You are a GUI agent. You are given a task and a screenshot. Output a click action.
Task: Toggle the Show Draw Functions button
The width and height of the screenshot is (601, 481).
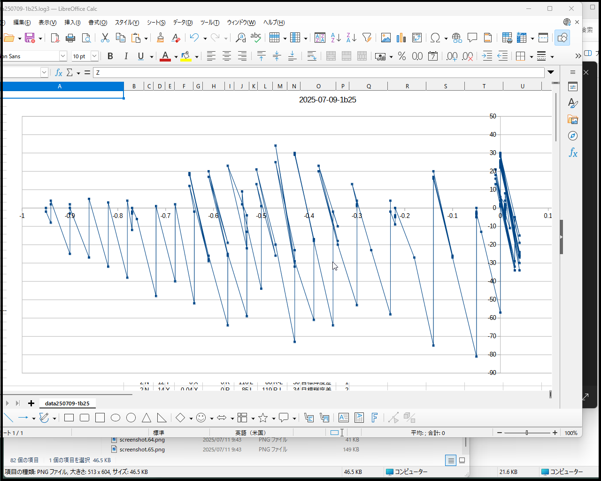click(x=562, y=38)
